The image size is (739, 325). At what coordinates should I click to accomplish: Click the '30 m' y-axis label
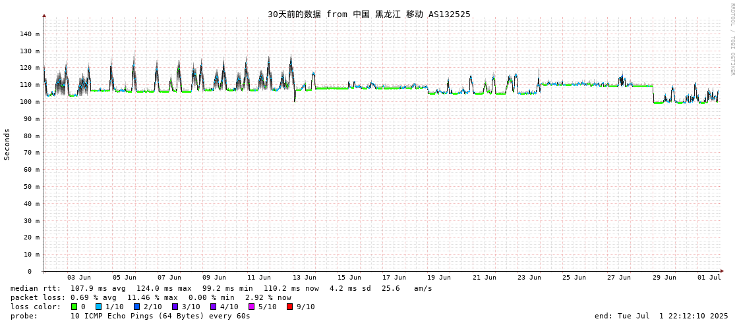click(x=32, y=220)
